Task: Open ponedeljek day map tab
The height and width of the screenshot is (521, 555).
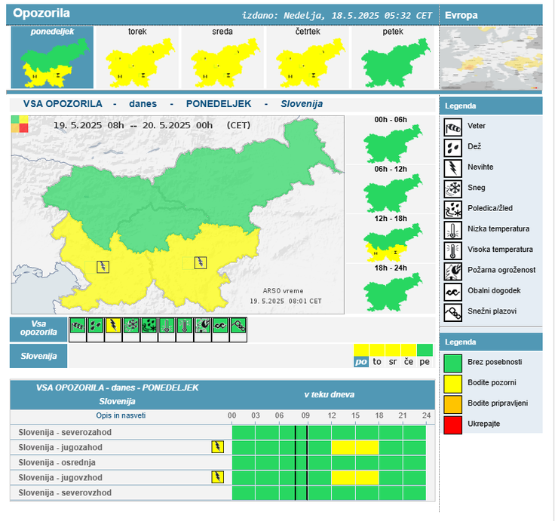Action: 52,57
